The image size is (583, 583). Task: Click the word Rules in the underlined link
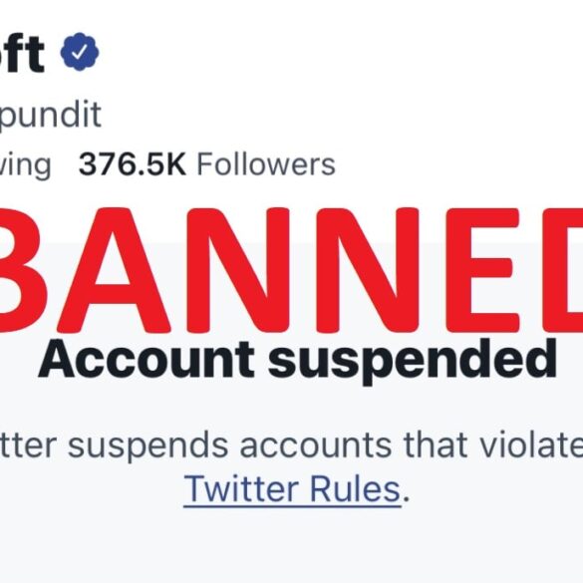pos(355,489)
